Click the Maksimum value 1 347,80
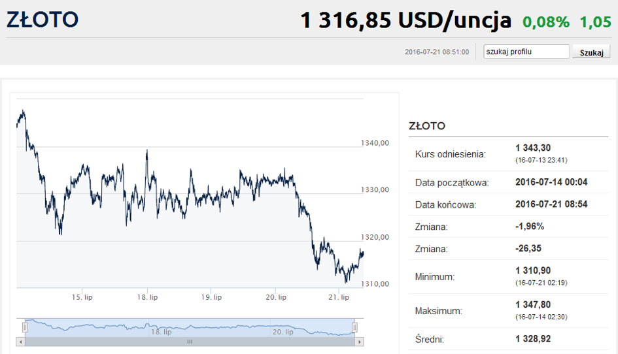 533,305
